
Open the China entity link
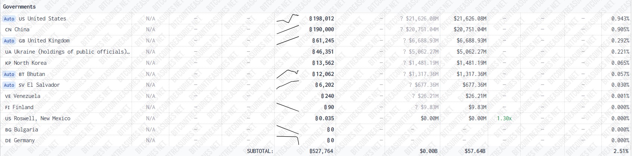22,29
